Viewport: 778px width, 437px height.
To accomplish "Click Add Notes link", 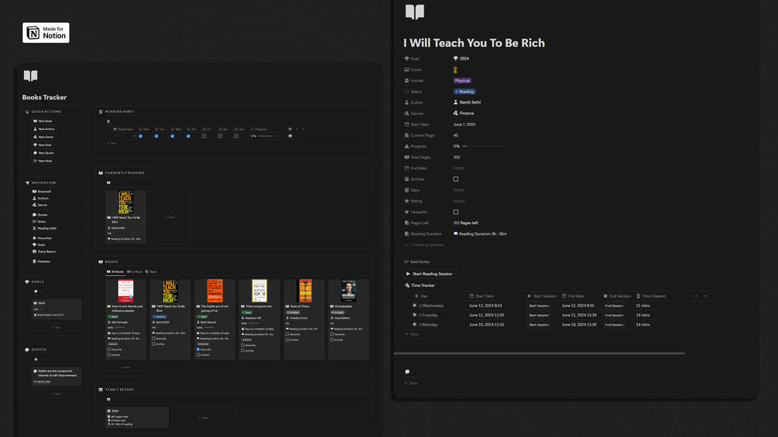I will click(x=417, y=261).
